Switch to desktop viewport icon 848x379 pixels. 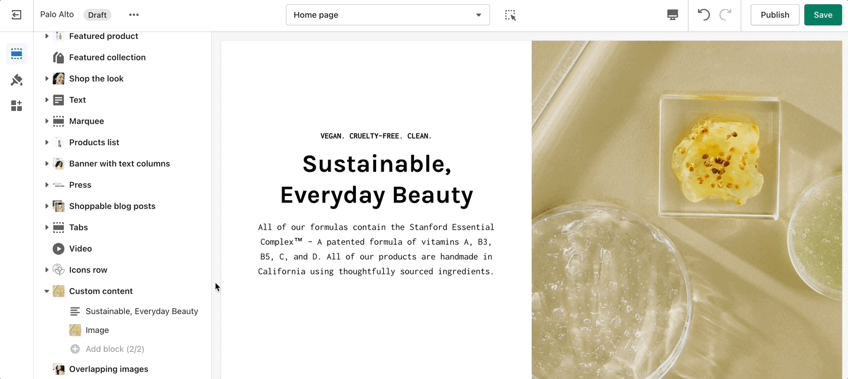tap(672, 15)
